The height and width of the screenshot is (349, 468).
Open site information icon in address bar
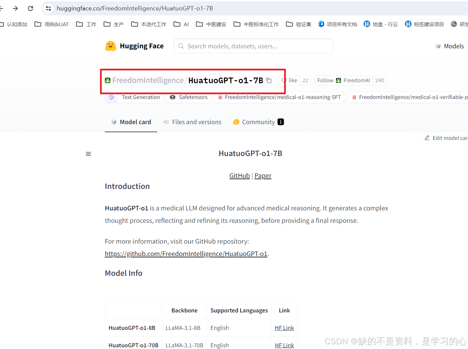click(x=48, y=8)
